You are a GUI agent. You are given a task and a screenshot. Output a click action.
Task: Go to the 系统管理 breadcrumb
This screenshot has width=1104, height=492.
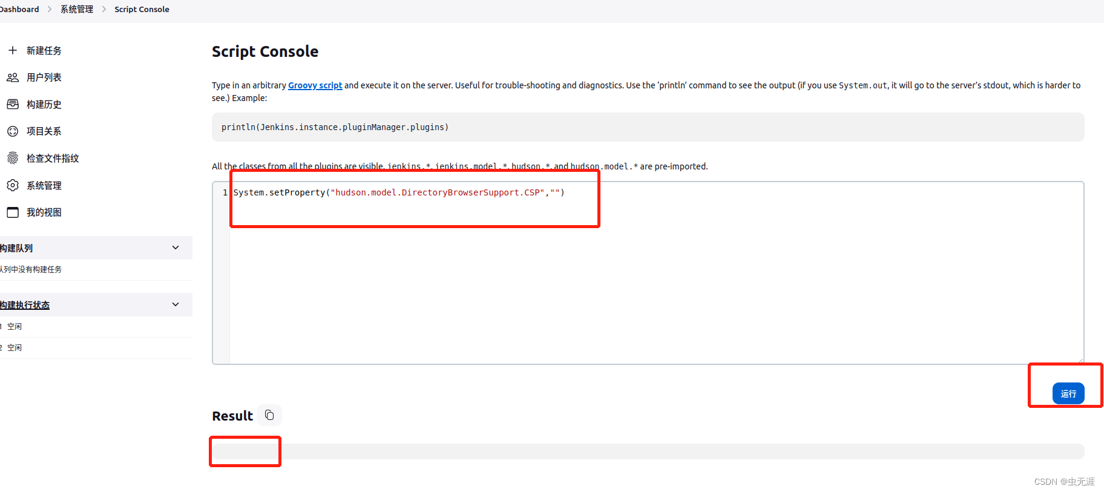(x=77, y=9)
